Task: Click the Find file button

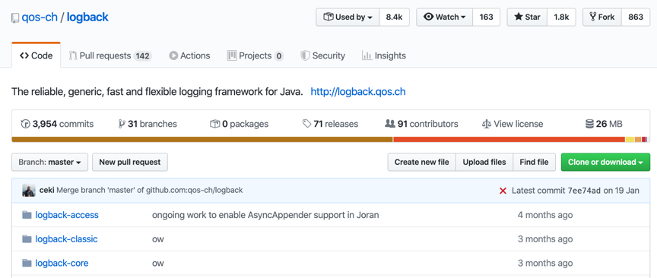Action: (534, 162)
